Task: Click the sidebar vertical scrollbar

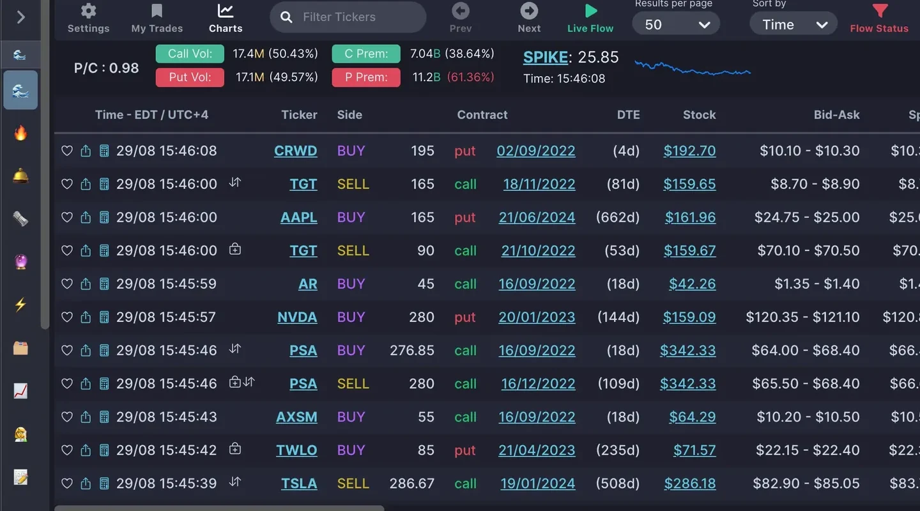Action: pos(45,165)
